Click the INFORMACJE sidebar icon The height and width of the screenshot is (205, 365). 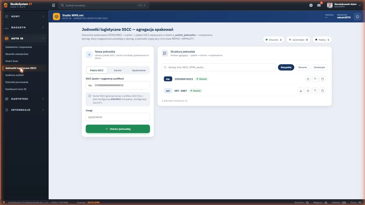point(7,110)
